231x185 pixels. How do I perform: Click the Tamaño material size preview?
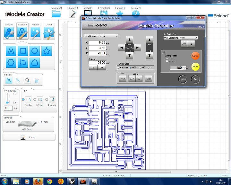tap(27, 124)
